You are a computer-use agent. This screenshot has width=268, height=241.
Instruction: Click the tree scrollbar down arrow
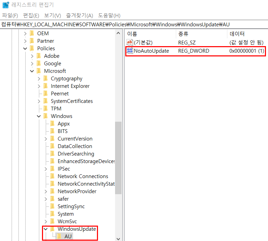[x=118, y=239]
